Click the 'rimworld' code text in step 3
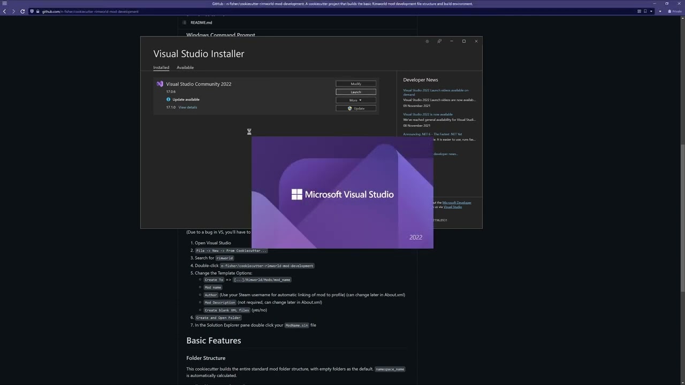 pyautogui.click(x=224, y=258)
